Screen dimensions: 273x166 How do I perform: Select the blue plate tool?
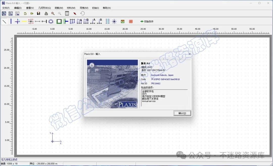(11, 21)
